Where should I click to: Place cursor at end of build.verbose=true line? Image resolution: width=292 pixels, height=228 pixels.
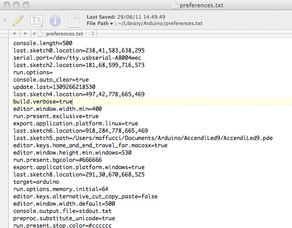tap(73, 102)
